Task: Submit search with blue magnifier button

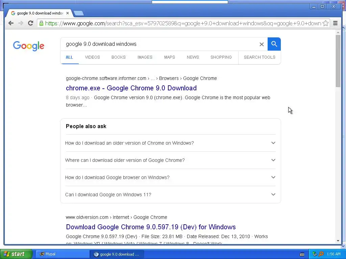Action: click(274, 44)
